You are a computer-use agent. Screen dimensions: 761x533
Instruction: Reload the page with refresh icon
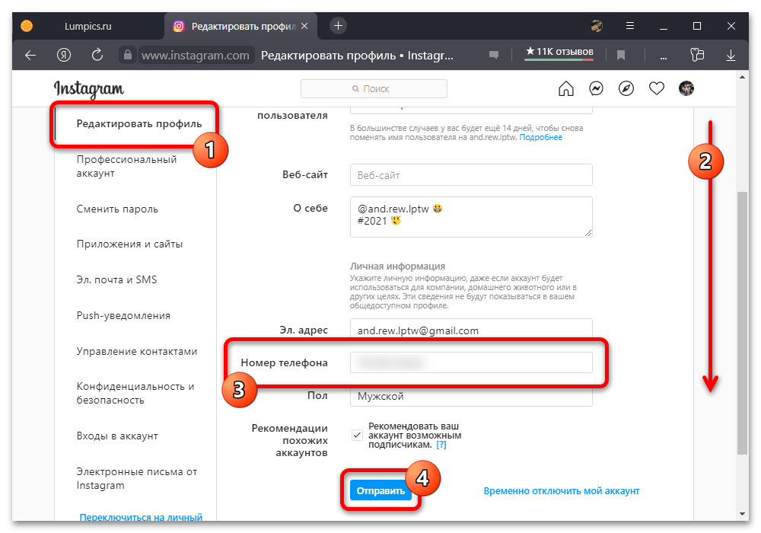point(97,55)
